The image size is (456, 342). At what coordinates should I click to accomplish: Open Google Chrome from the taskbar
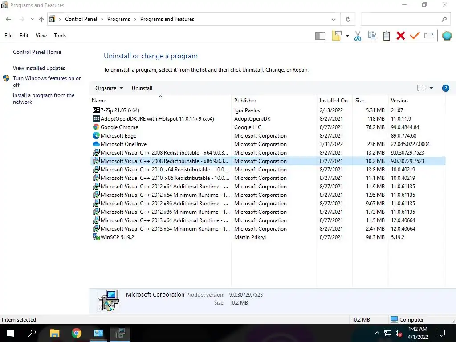click(77, 333)
